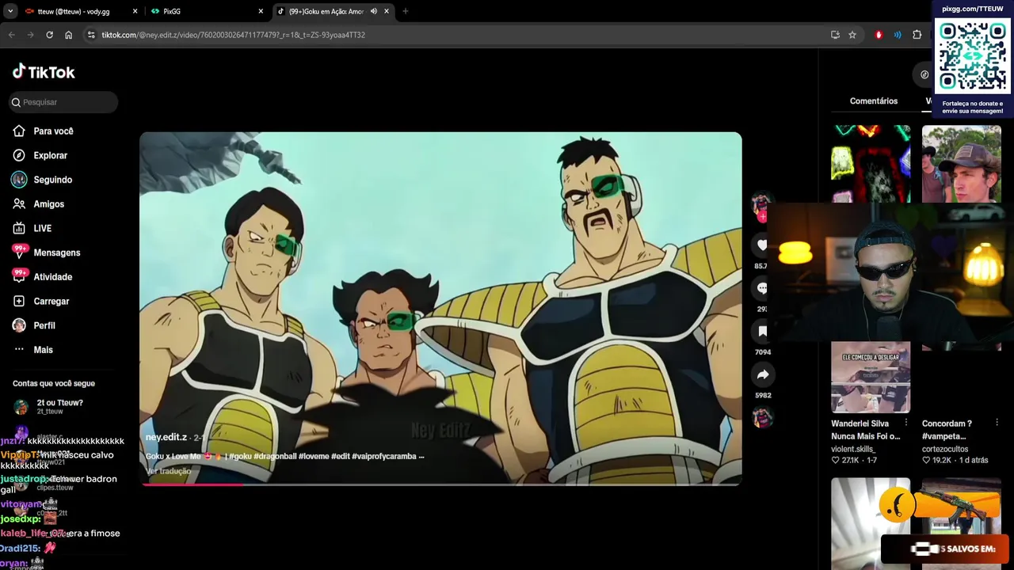Open thumbnail of man in cap

pos(961,164)
